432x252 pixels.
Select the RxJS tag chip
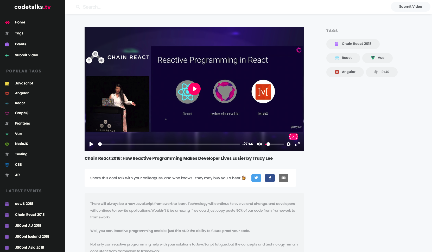(x=382, y=72)
